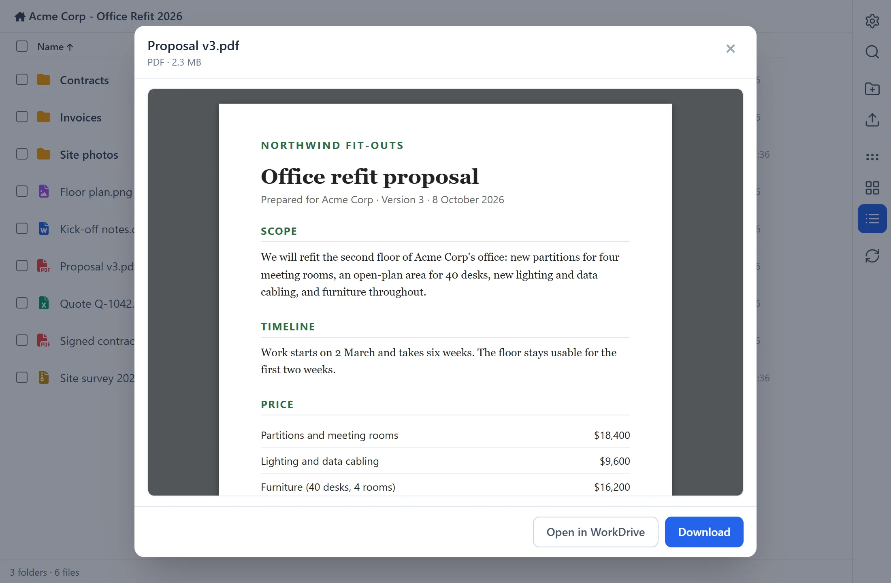Click the Floor plan.png file name
Viewport: 891px width, 583px height.
click(x=96, y=192)
